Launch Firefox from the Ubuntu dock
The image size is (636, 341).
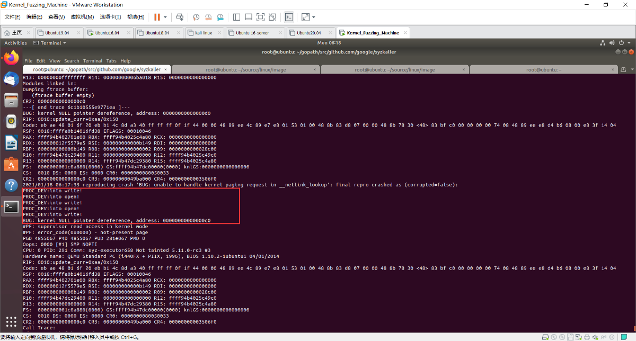coord(11,58)
